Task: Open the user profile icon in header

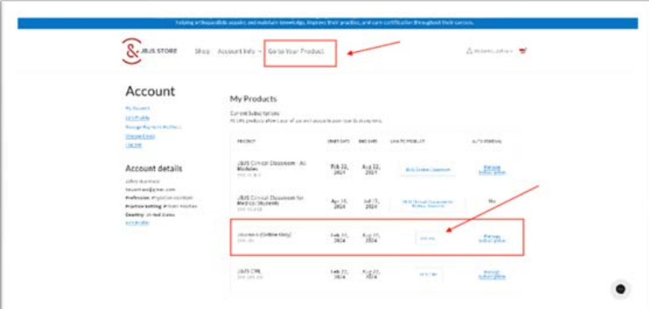Action: (469, 51)
